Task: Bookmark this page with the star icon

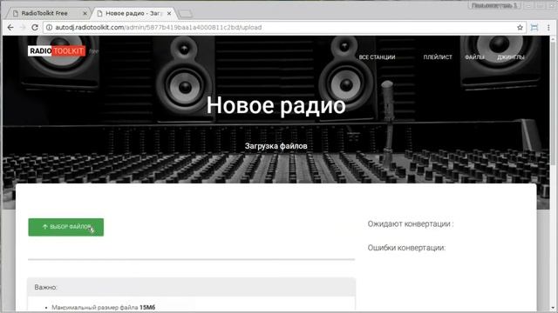Action: click(520, 27)
